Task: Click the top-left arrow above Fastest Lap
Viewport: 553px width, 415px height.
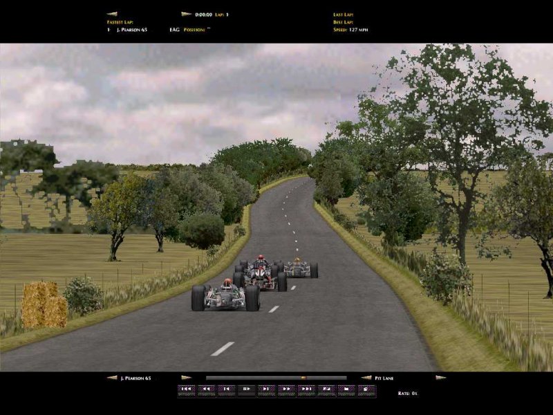Action: [112, 14]
